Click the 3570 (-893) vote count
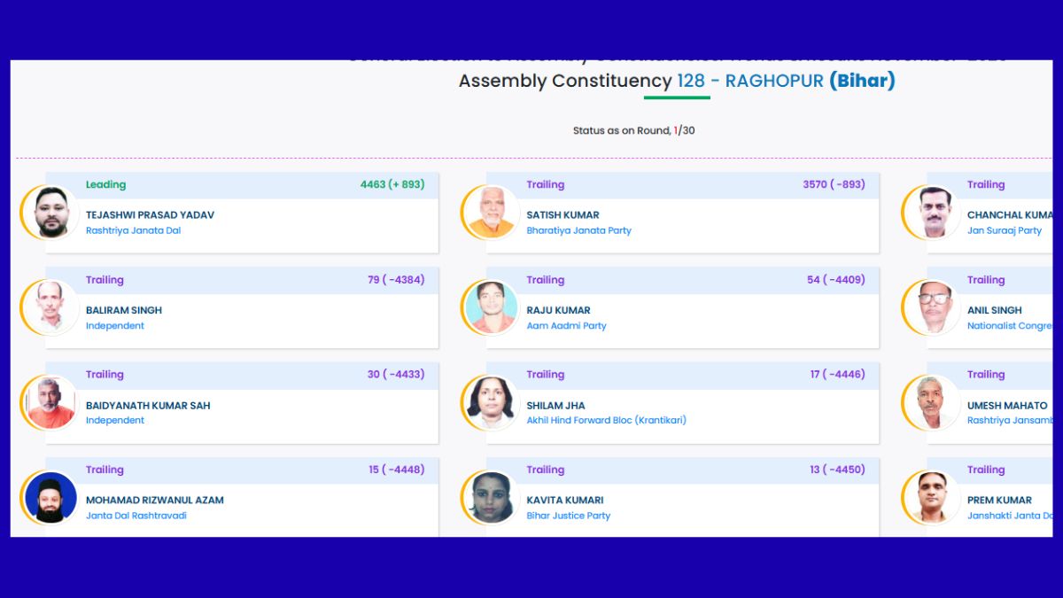 click(x=834, y=184)
